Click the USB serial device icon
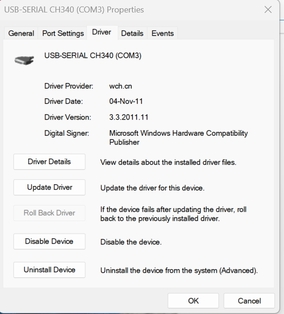284x314 pixels. (x=24, y=60)
